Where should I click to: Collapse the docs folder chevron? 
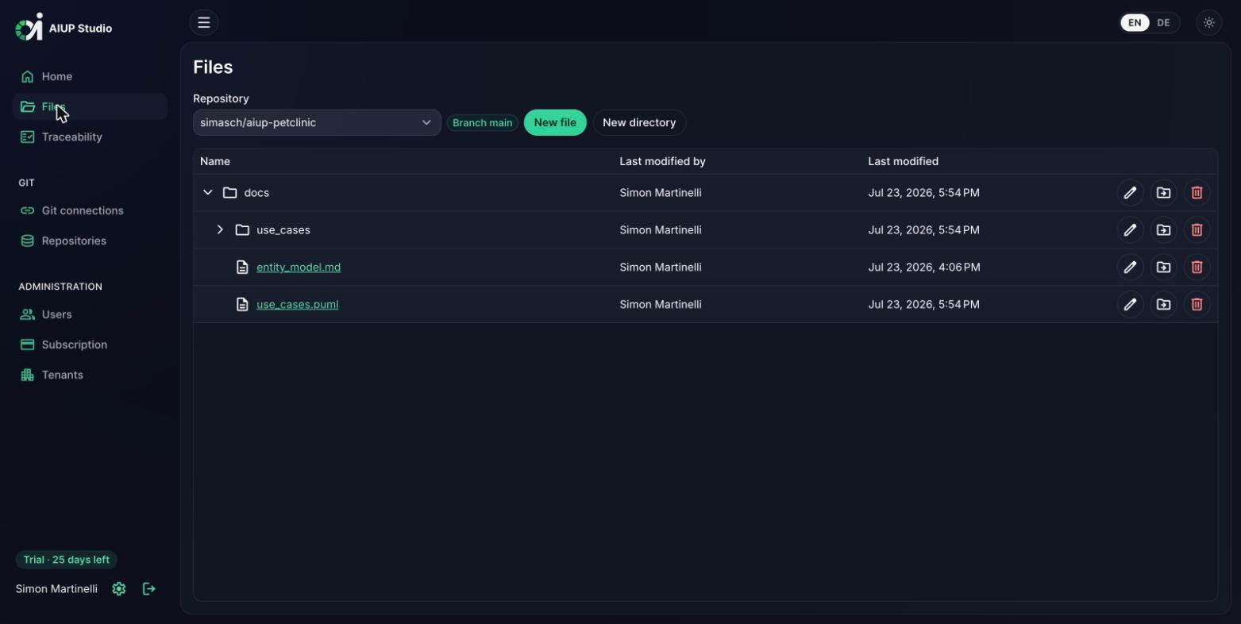pyautogui.click(x=208, y=193)
